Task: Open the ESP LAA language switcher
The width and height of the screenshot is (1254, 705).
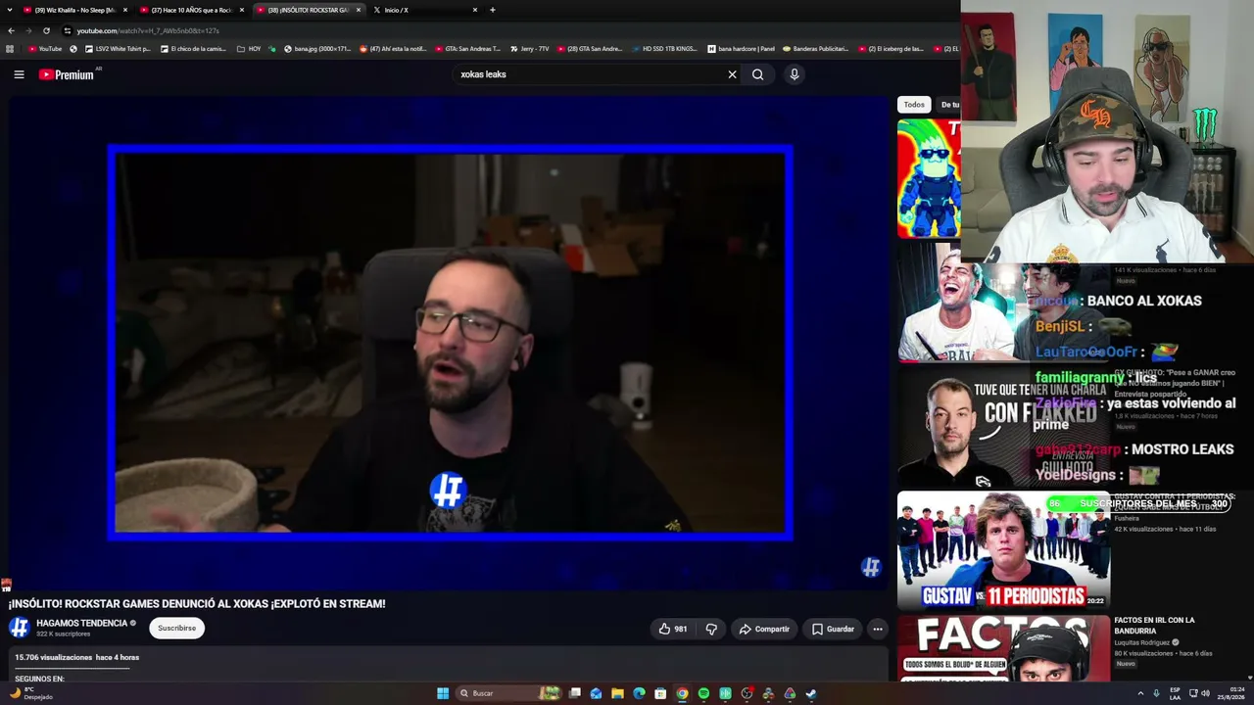Action: [x=1175, y=693]
